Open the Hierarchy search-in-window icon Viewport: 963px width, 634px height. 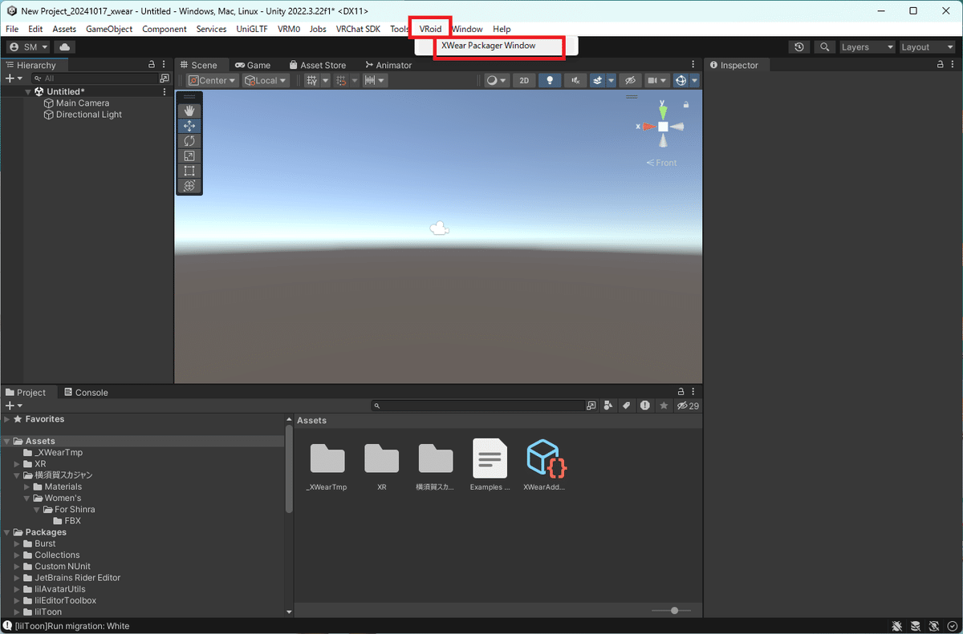pos(165,79)
